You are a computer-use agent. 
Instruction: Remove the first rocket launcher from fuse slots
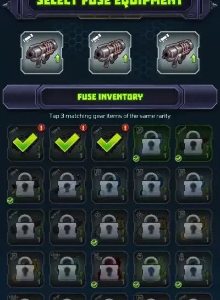pos(42,53)
